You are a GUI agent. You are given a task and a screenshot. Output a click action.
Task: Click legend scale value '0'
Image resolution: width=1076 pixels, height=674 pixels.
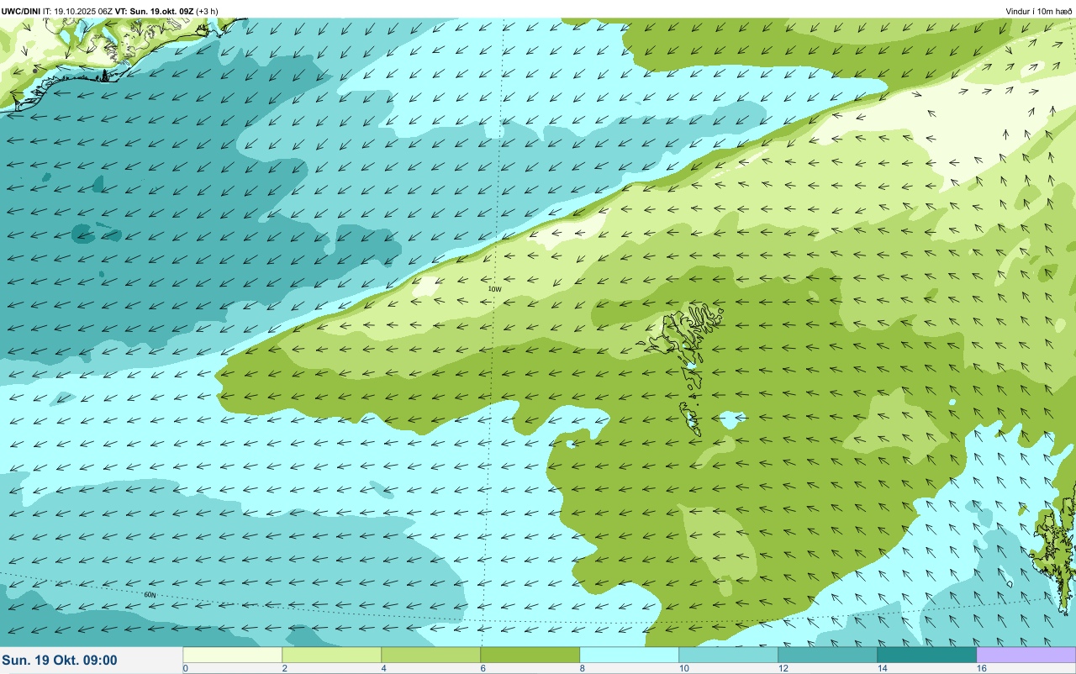pos(185,668)
